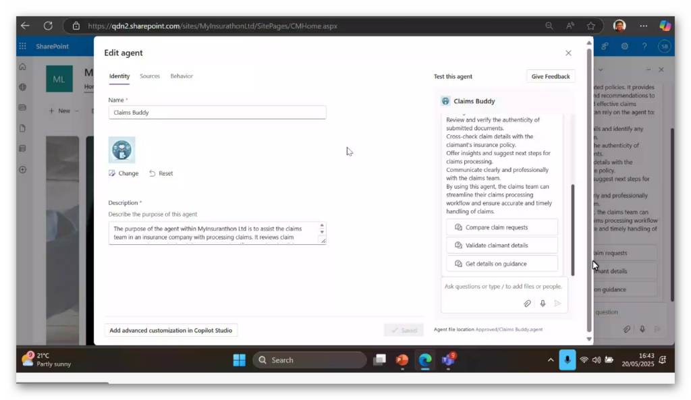
Task: Click the Saved button
Action: click(x=404, y=330)
